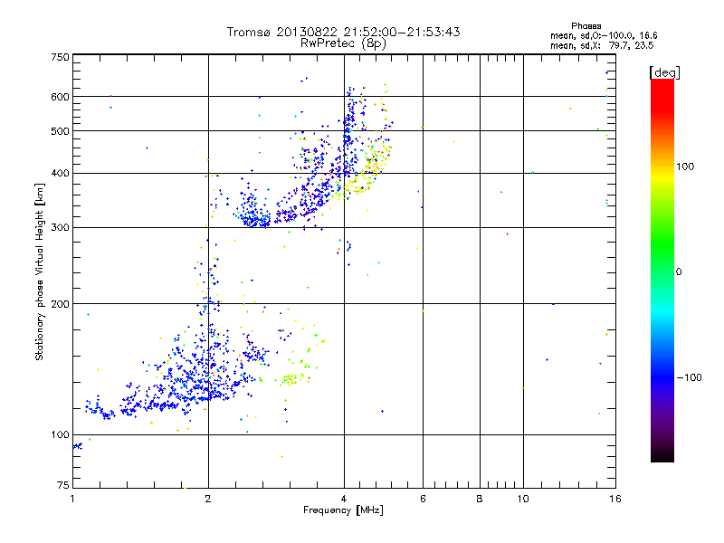Click the "mean, sd,O:-100.0, 16.6" statistics line
Screen dimensions: 724x543
click(x=604, y=35)
